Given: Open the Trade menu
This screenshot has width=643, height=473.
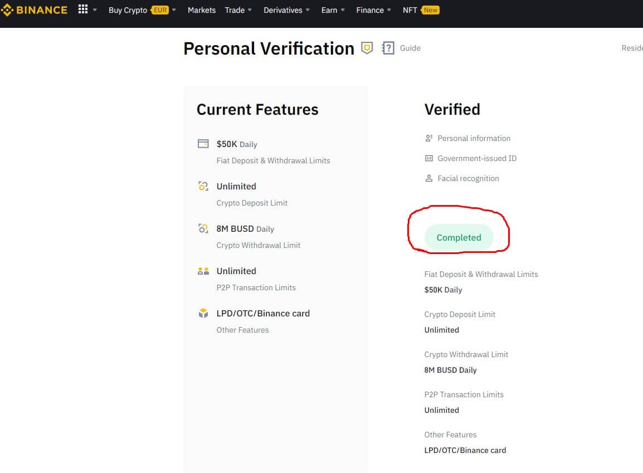Looking at the screenshot, I should click(x=235, y=10).
